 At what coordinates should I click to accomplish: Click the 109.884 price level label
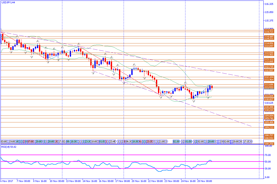(269, 116)
